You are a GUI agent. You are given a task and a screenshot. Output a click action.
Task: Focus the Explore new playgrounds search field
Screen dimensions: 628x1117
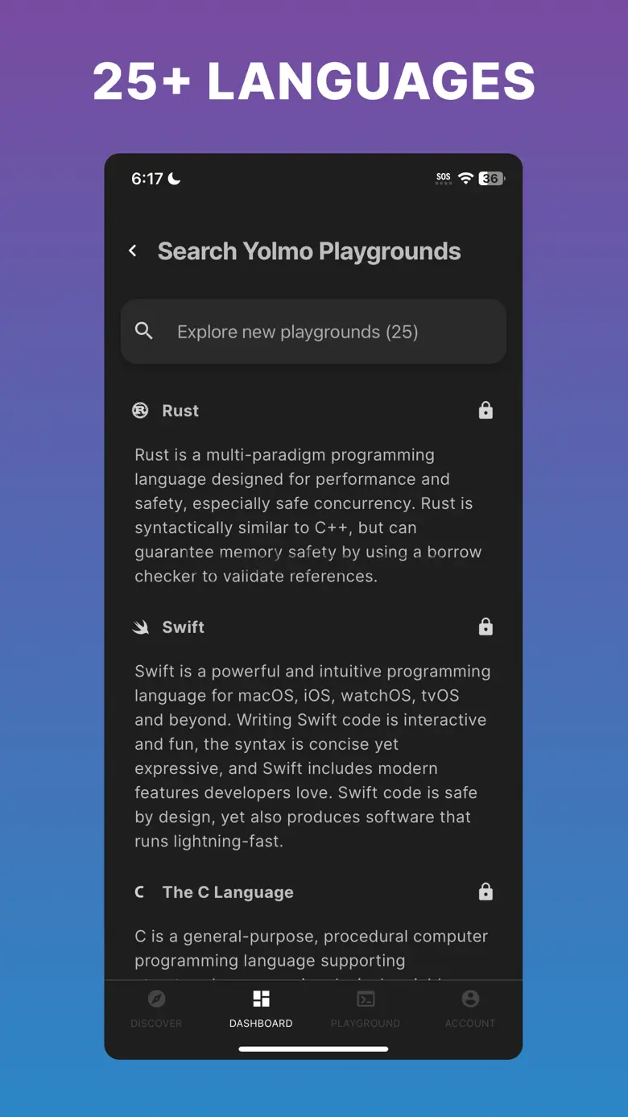(313, 332)
